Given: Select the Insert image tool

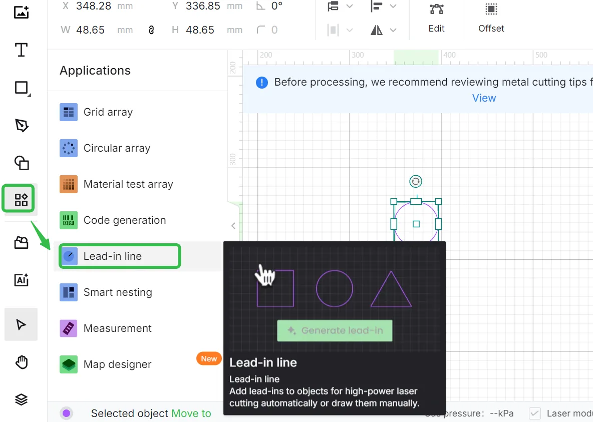Looking at the screenshot, I should (21, 12).
